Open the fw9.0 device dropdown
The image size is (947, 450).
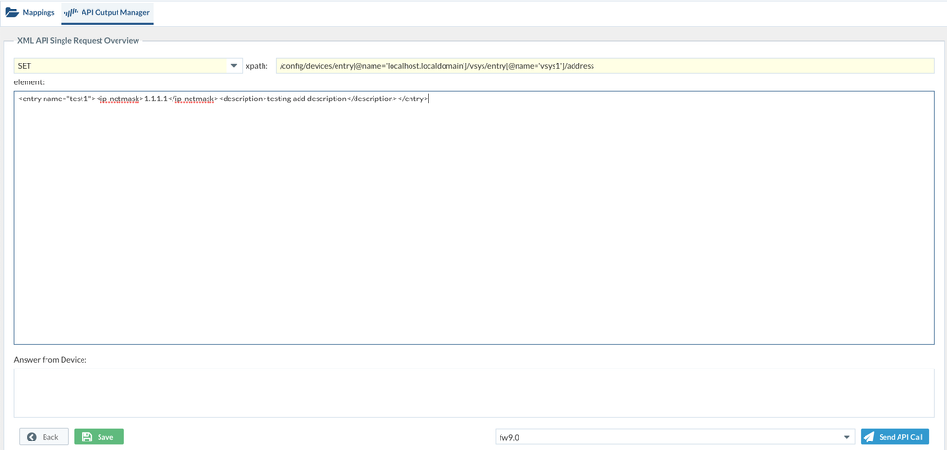(x=675, y=437)
